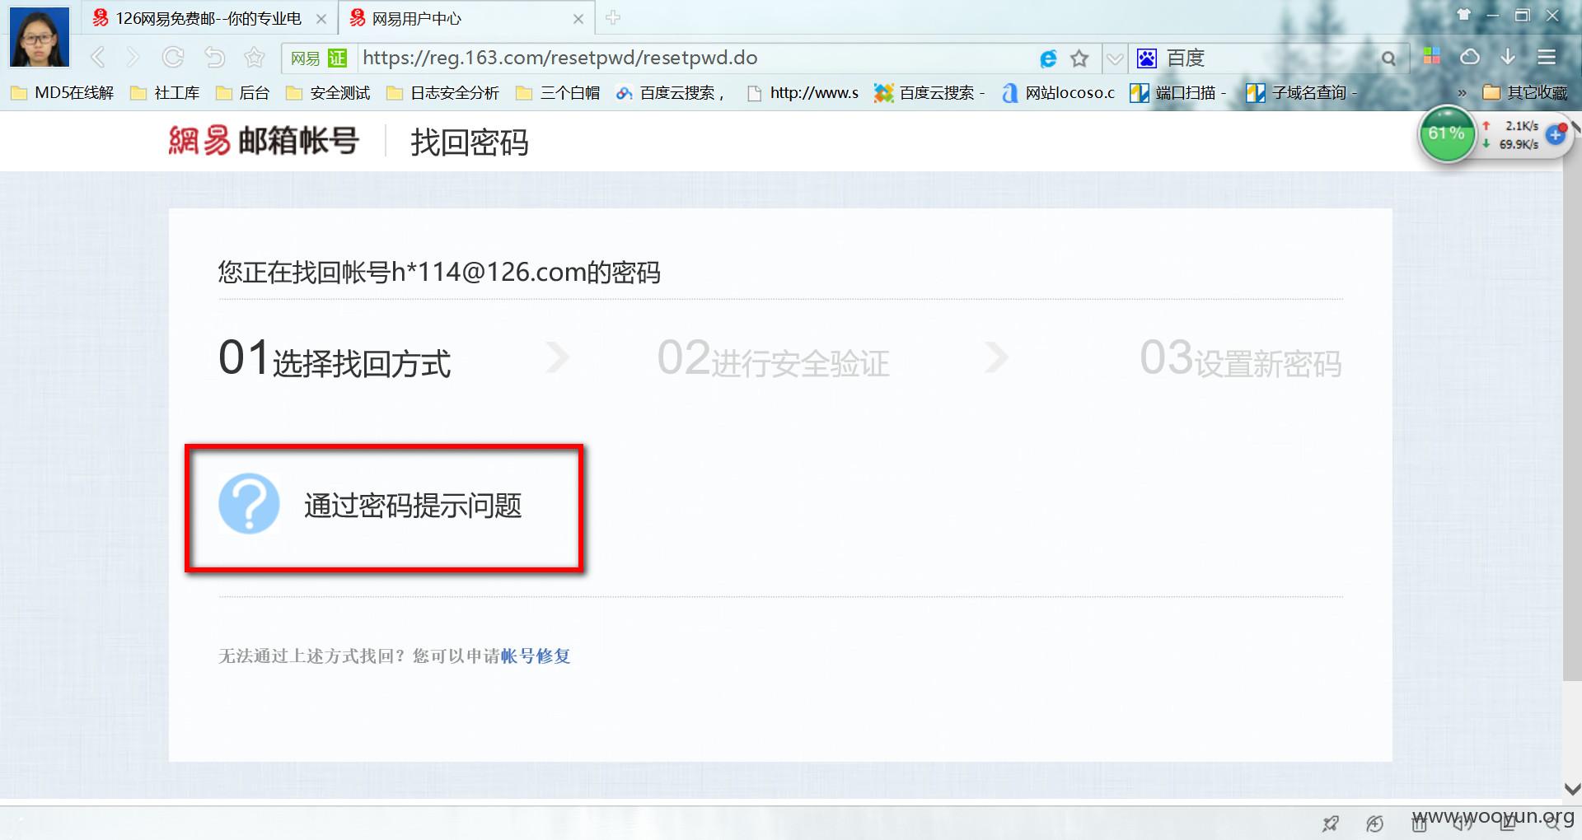
Task: Open 端口扫描 bookmark
Action: (x=1178, y=93)
